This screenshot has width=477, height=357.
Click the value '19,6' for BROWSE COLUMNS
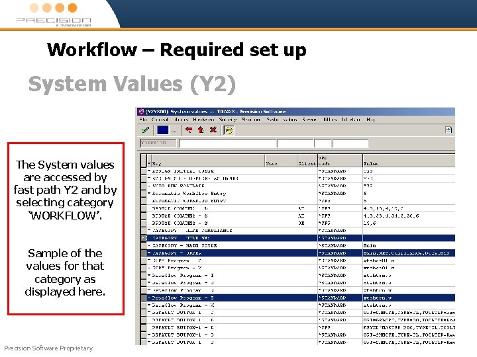370,223
